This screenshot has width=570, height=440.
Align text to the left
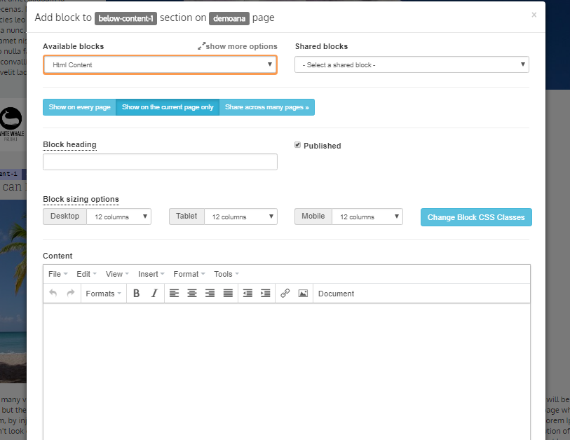(174, 294)
